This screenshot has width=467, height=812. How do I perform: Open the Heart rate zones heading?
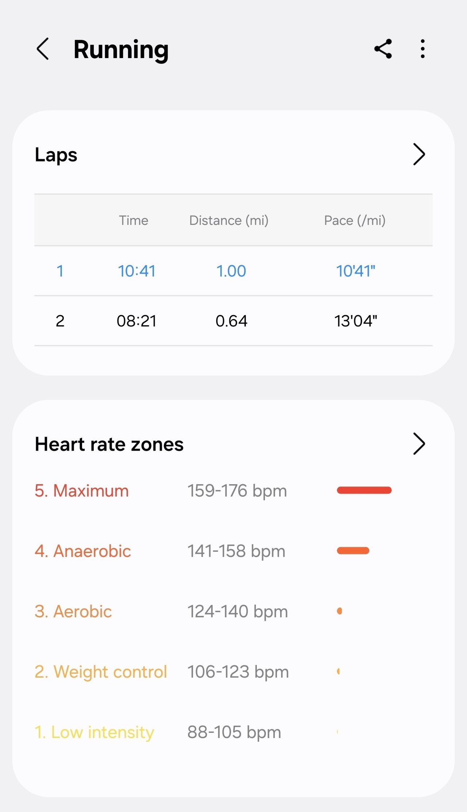point(109,444)
